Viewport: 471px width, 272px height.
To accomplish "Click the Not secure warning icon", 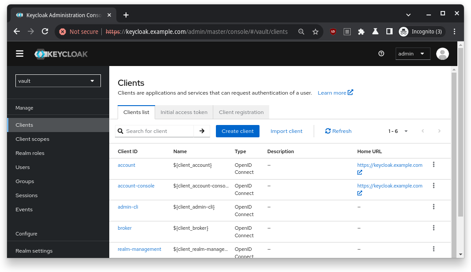I will [63, 32].
